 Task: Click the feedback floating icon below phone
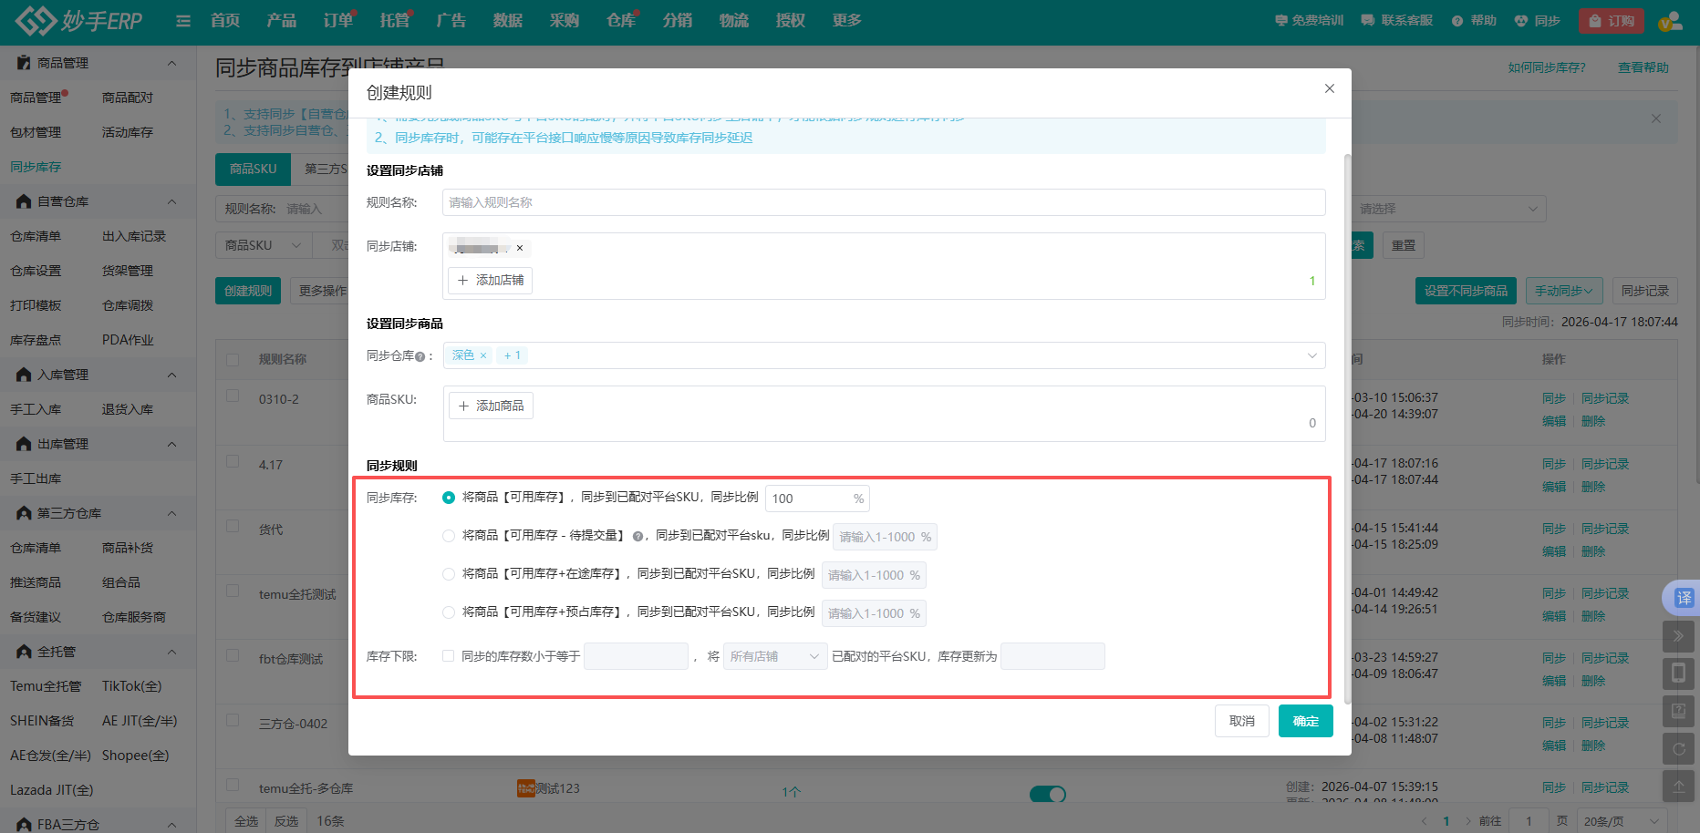tap(1678, 711)
